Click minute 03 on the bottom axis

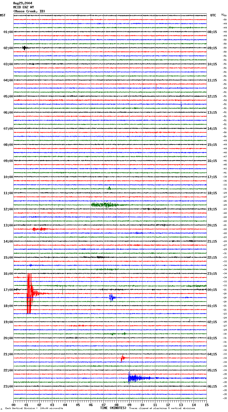[x=52, y=405]
